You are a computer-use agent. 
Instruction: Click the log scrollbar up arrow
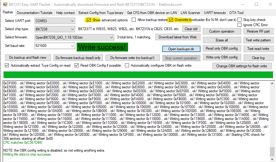tap(272, 84)
